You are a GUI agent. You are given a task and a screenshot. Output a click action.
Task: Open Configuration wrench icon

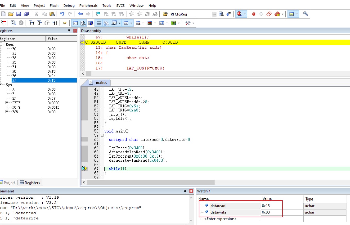[306, 14]
